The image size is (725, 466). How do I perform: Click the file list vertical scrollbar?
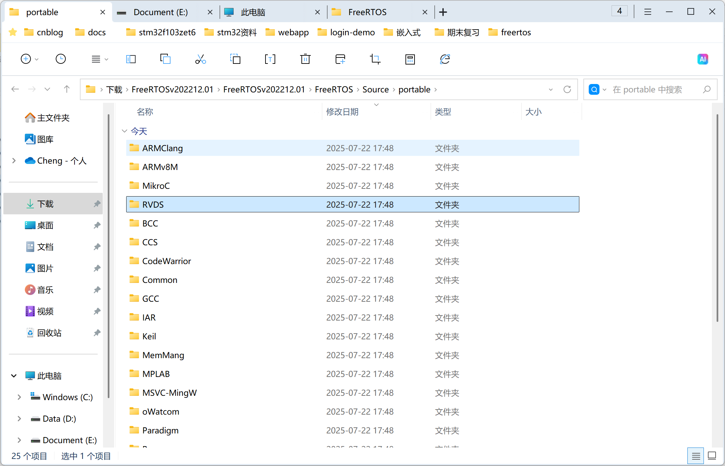(717, 218)
